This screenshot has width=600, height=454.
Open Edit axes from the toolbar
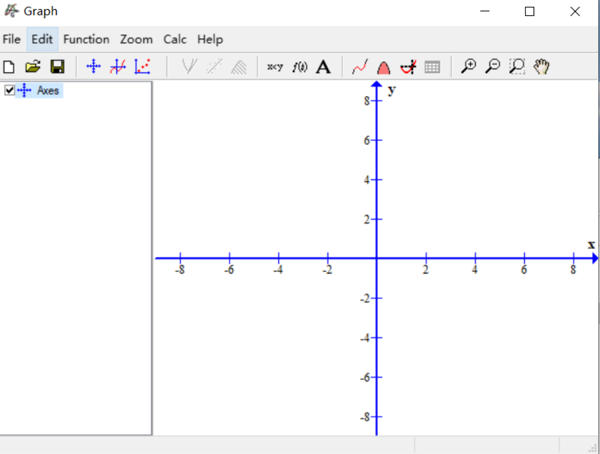coord(93,67)
